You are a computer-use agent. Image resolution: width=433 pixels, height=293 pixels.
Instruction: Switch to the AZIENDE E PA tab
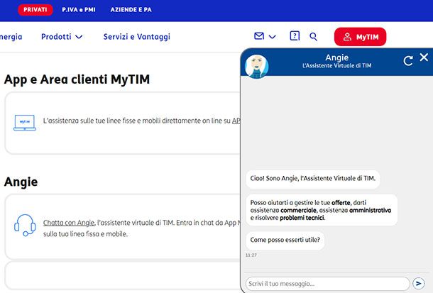pyautogui.click(x=131, y=10)
